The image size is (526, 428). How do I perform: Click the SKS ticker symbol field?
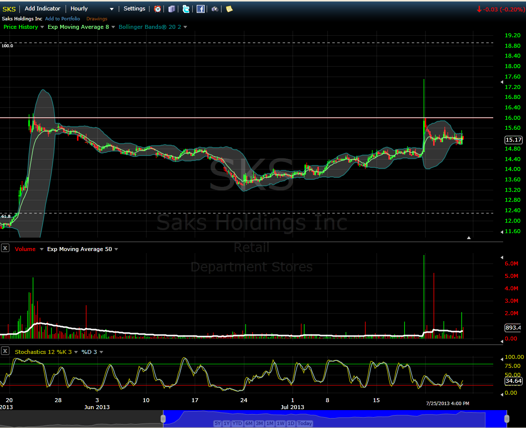(9, 9)
